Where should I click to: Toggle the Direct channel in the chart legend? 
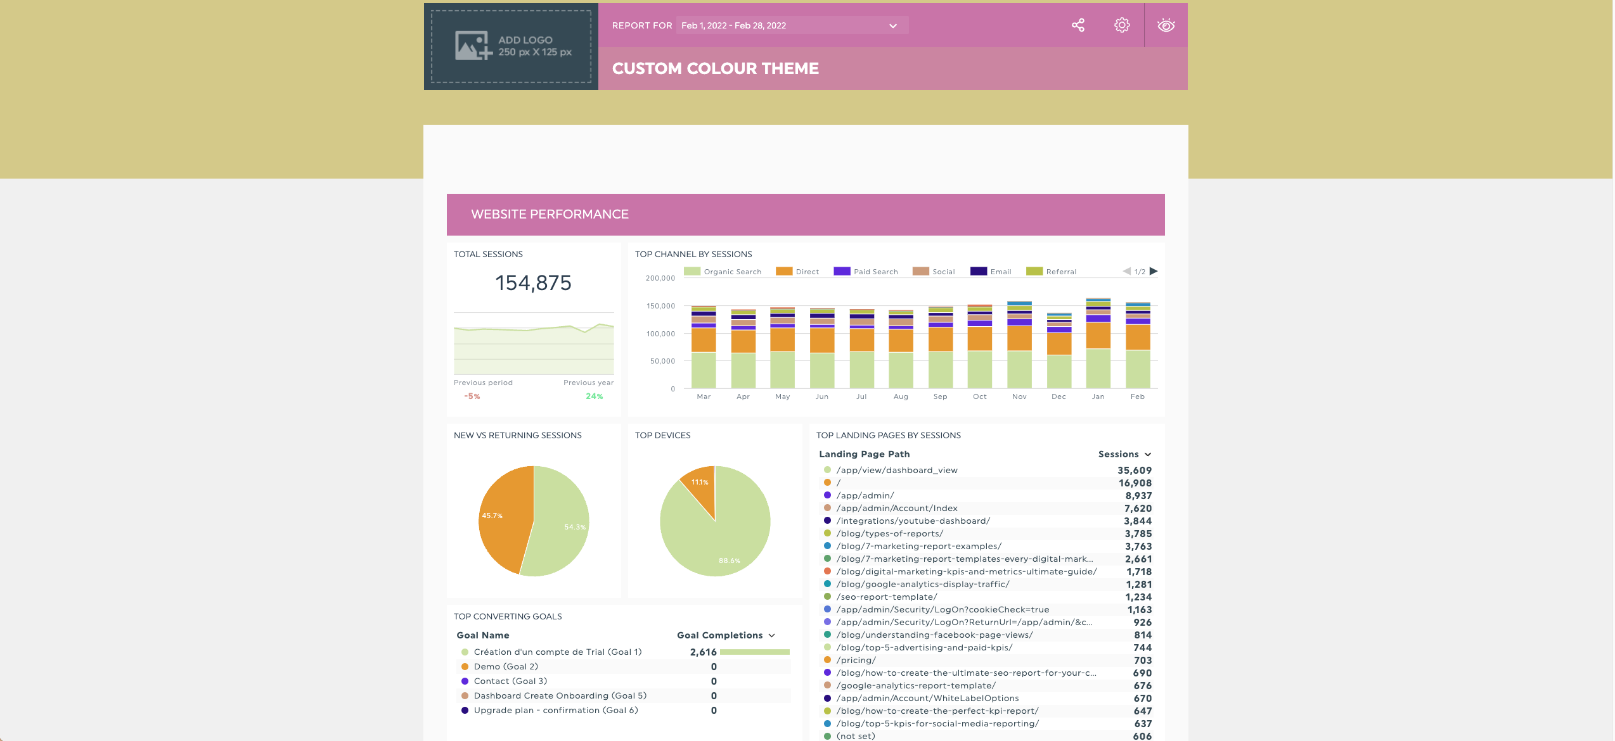point(784,270)
